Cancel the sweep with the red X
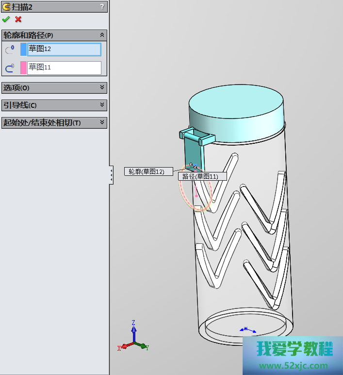 click(x=18, y=19)
